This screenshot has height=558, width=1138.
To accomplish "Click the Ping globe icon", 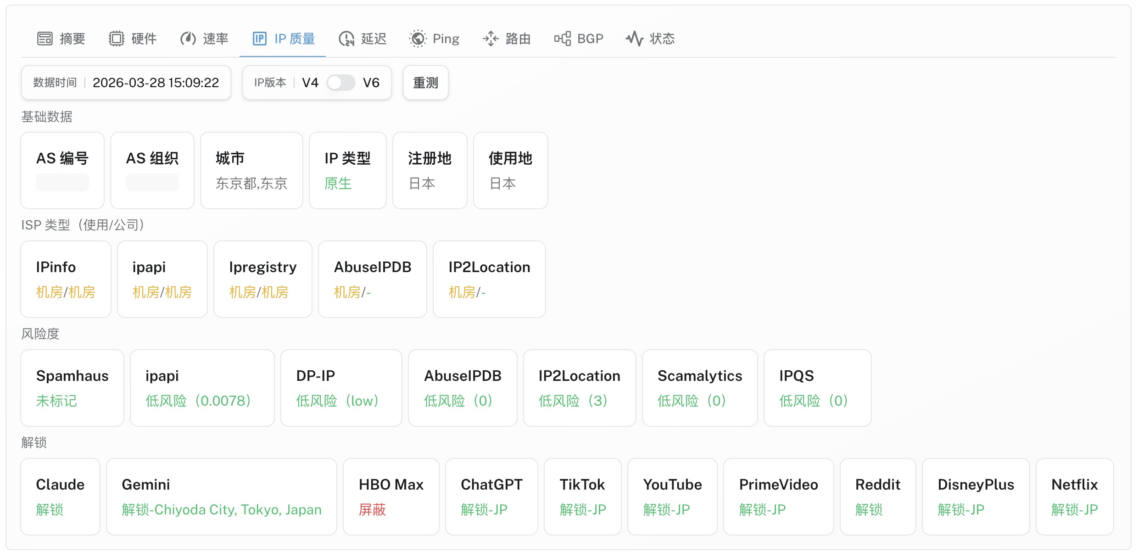I will click(x=418, y=39).
